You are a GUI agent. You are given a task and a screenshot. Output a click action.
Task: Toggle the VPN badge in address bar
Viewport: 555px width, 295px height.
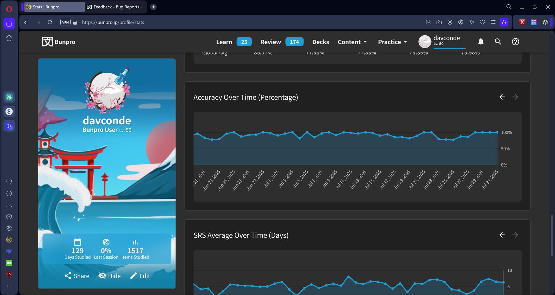pos(65,22)
